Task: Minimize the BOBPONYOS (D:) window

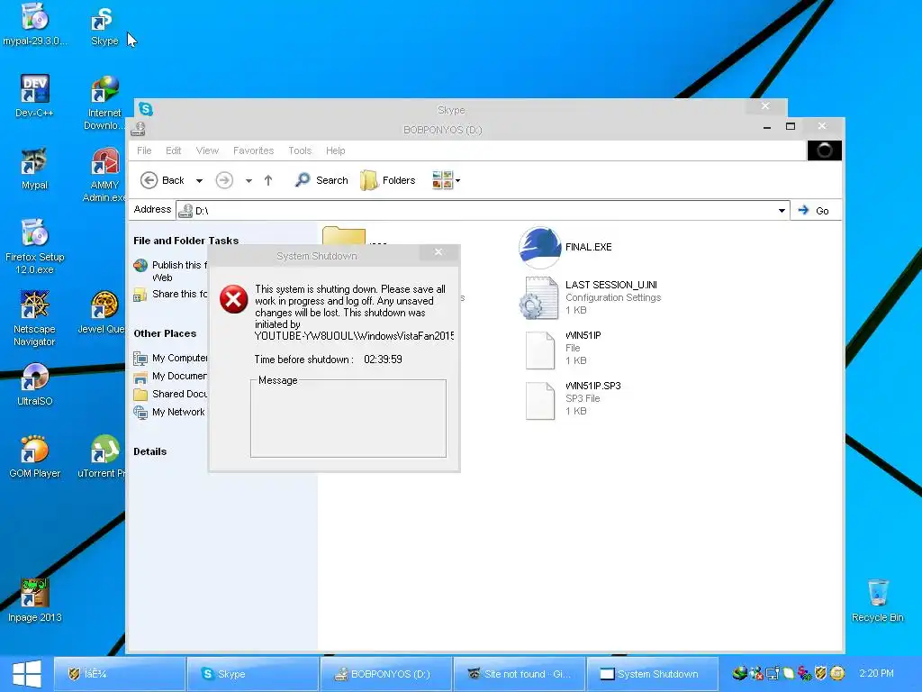Action: tap(767, 127)
